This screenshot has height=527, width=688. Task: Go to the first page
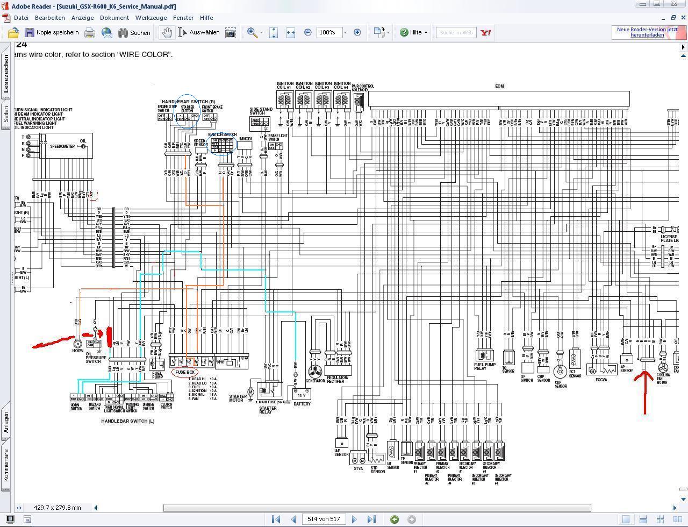(x=276, y=519)
